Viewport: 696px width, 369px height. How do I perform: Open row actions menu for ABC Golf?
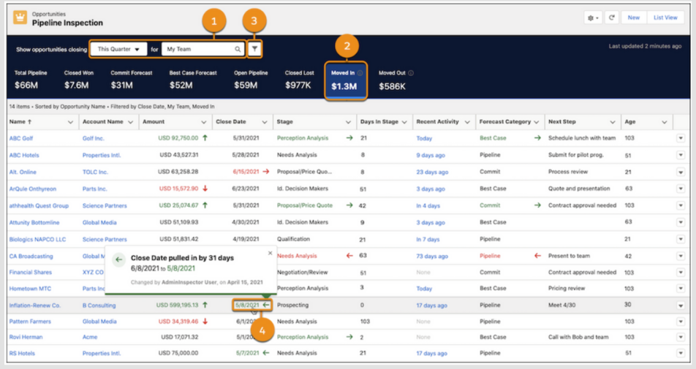[681, 138]
